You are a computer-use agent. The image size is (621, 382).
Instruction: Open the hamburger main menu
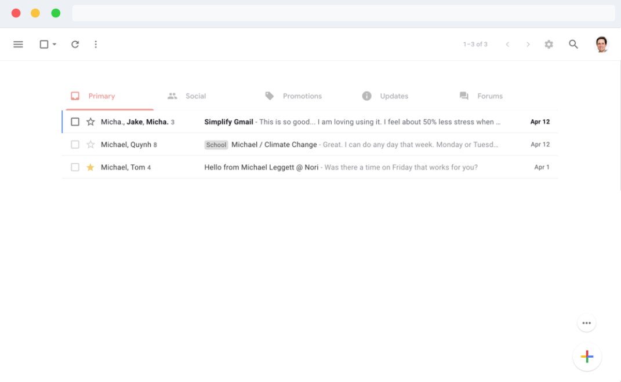18,45
